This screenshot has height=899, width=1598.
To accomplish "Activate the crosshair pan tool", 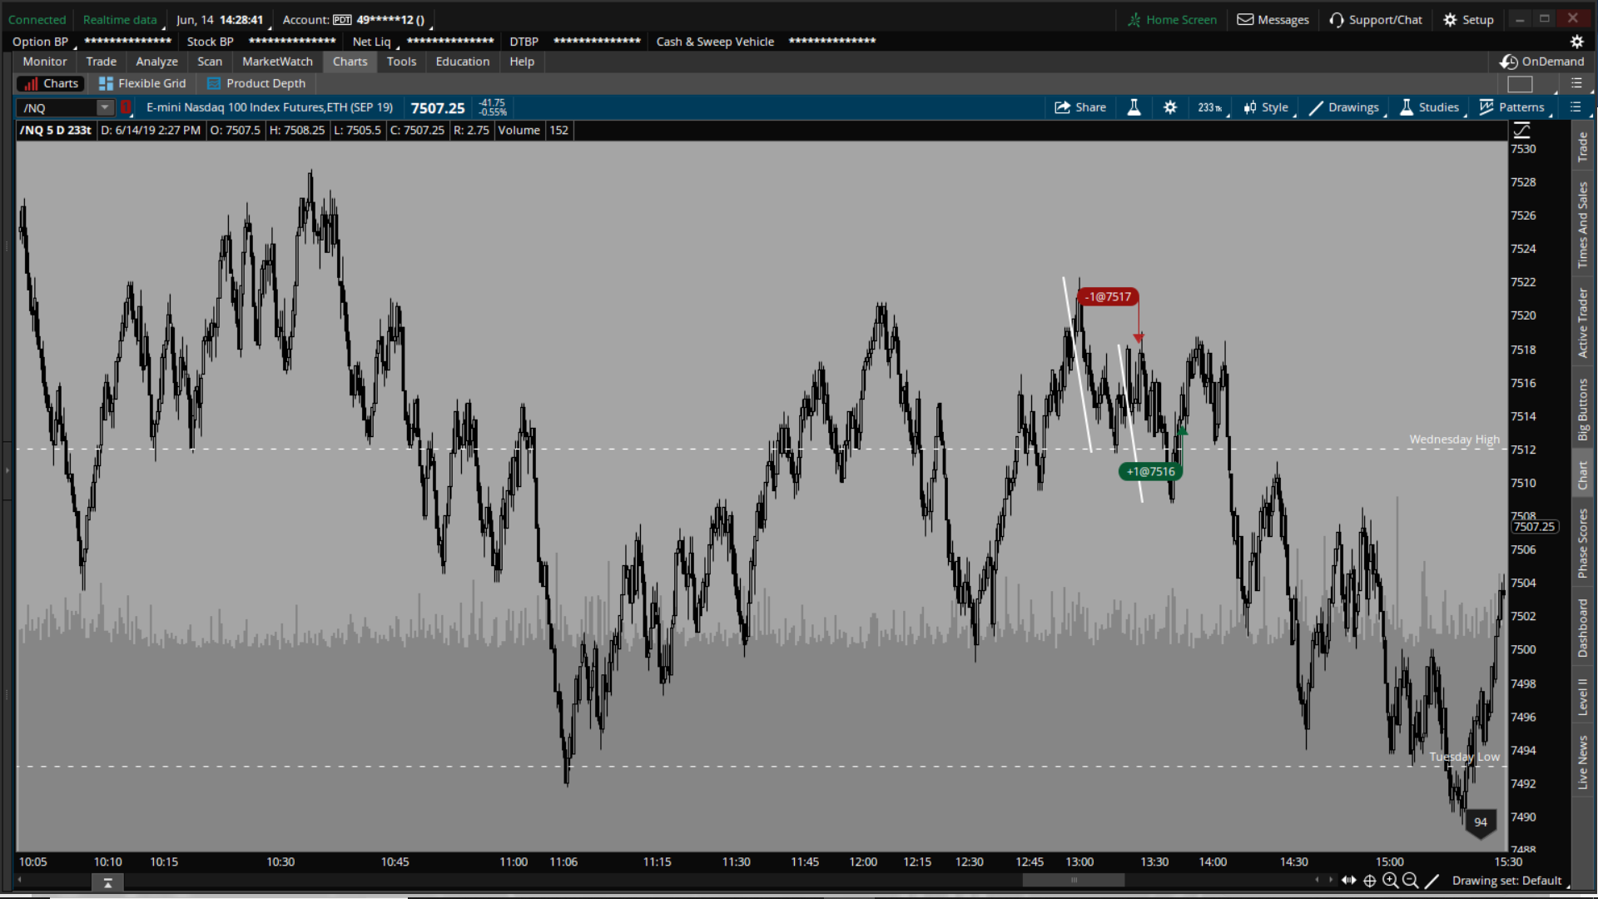I will tap(1370, 881).
